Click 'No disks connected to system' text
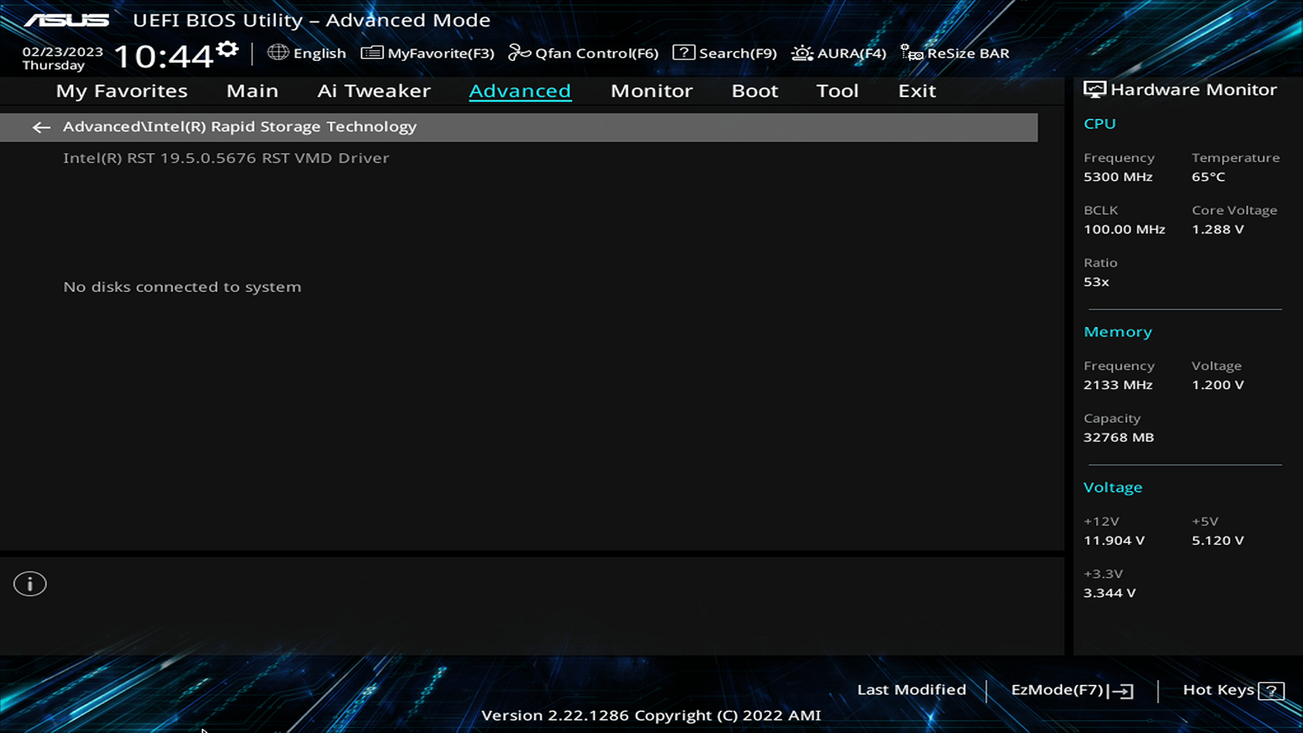Image resolution: width=1303 pixels, height=733 pixels. point(182,287)
